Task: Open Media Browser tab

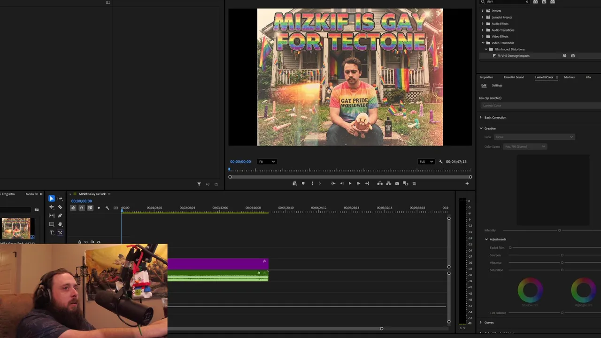Action: tap(32, 194)
